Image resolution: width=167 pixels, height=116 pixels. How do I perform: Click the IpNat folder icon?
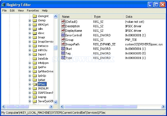coord(35,80)
